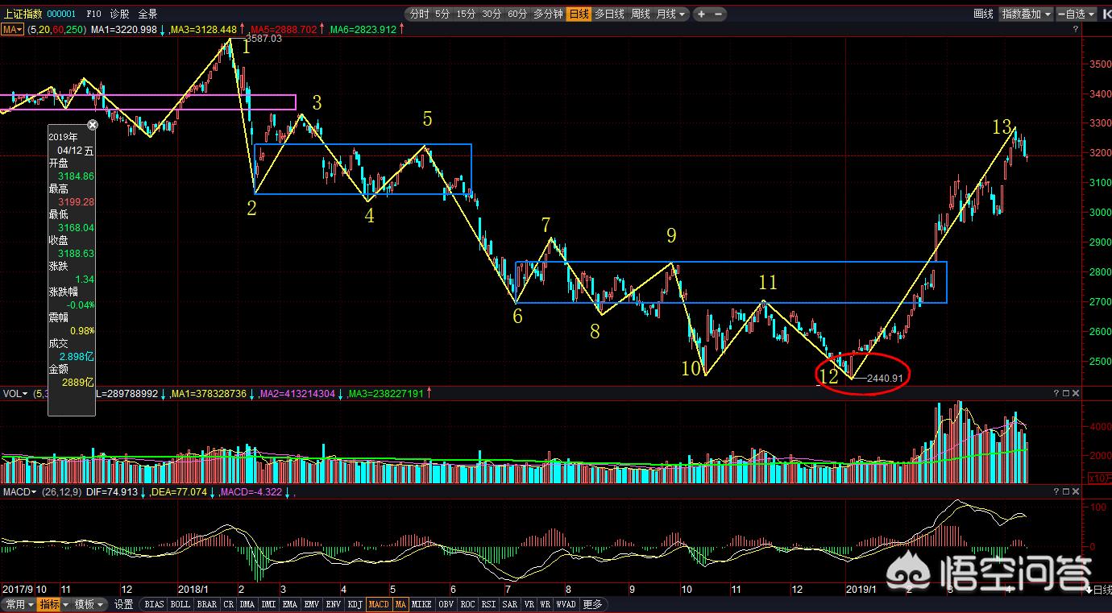
Task: Toggle the active MACD indicator
Action: [x=379, y=604]
